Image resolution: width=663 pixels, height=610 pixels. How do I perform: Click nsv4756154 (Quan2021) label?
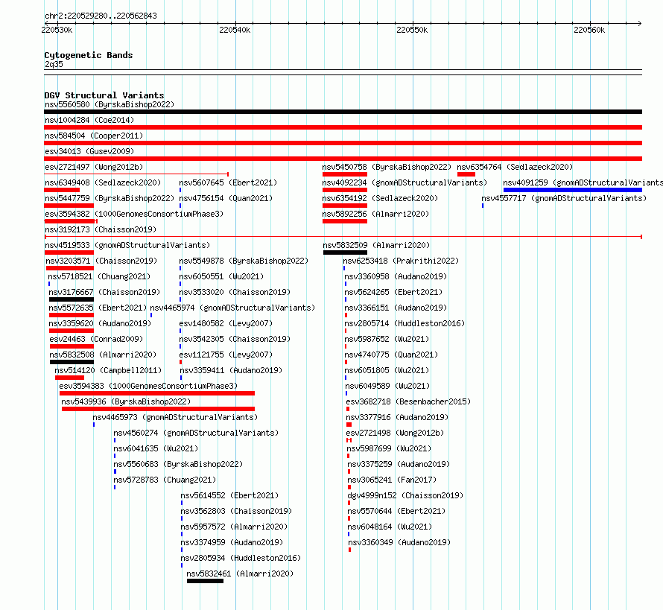226,198
